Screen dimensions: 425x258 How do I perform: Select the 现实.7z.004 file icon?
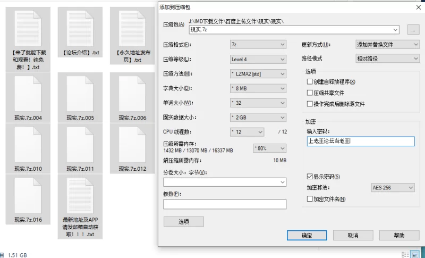[28, 94]
